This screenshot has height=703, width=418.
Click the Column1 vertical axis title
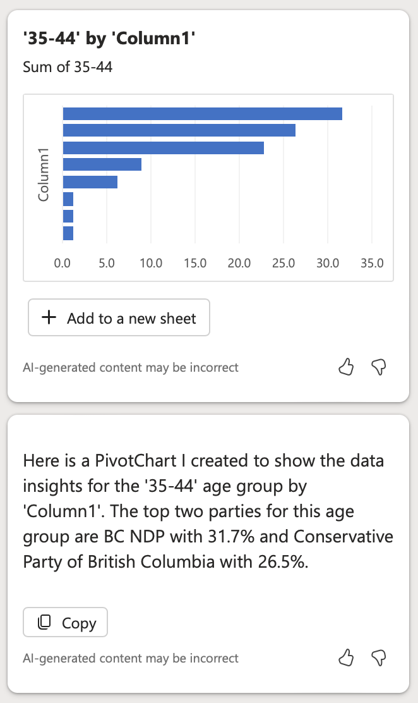[44, 175]
